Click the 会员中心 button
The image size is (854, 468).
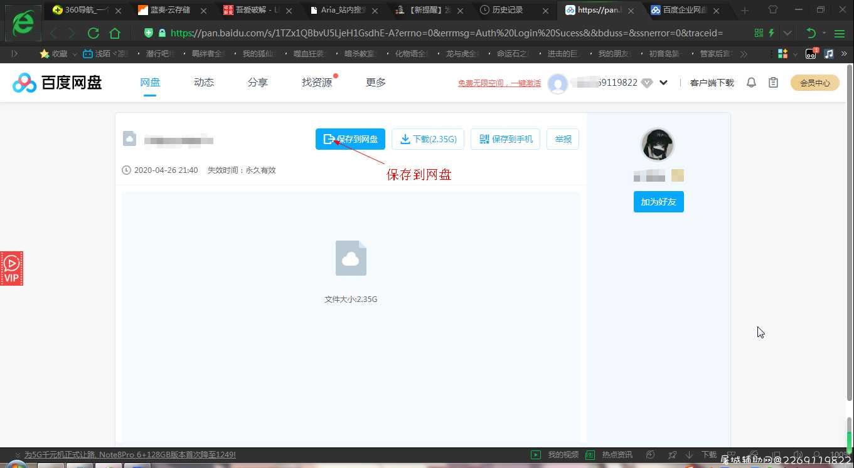tap(814, 83)
